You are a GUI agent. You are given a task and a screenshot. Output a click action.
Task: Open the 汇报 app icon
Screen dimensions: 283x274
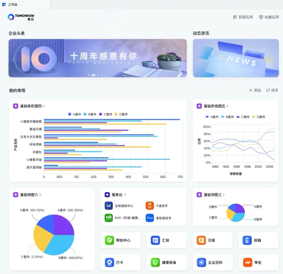pyautogui.click(x=155, y=240)
